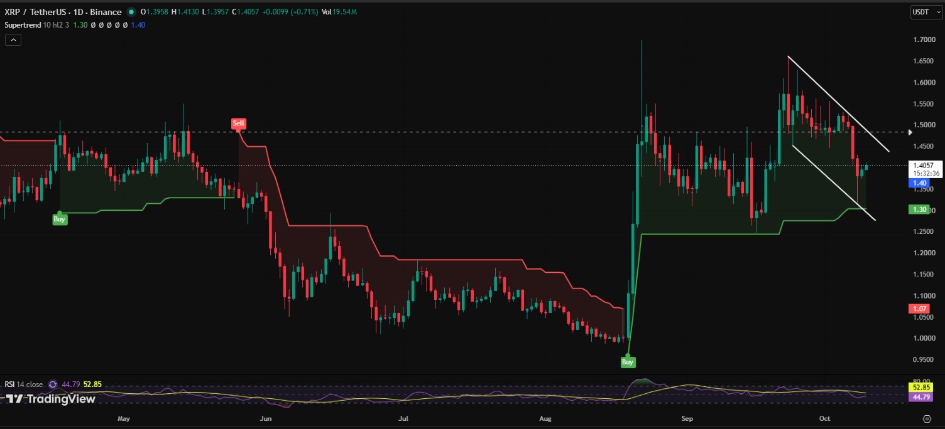
Task: Click the Sep label on the time axis
Action: (687, 418)
